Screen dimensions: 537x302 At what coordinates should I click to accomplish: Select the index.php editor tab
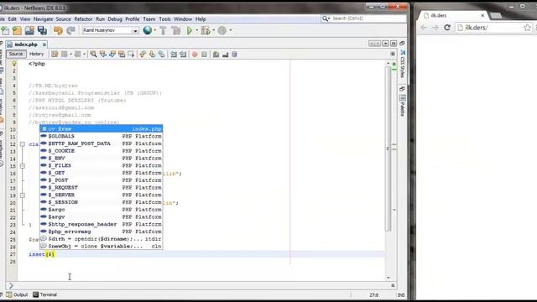coord(26,44)
